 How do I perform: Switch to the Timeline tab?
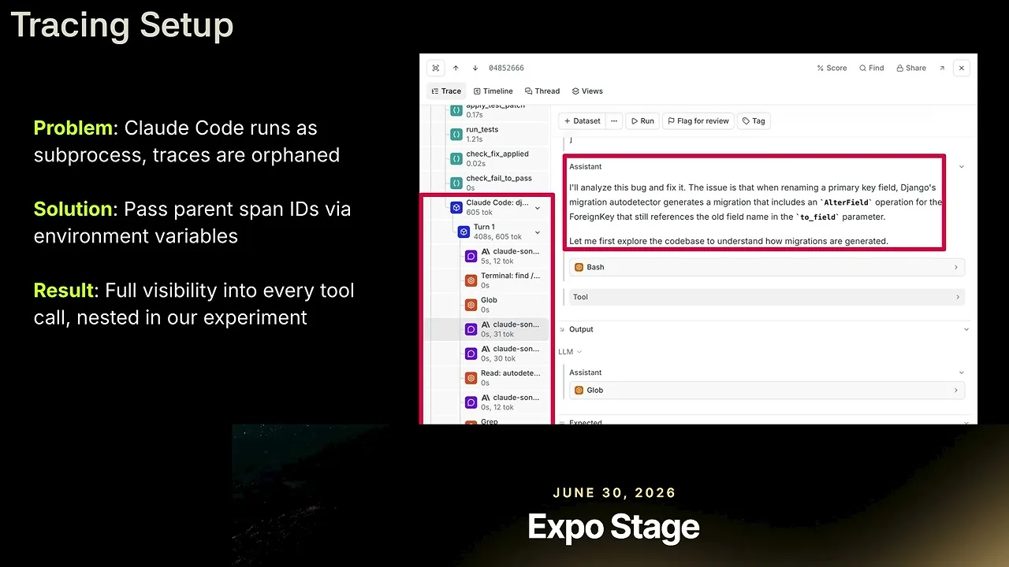[493, 91]
